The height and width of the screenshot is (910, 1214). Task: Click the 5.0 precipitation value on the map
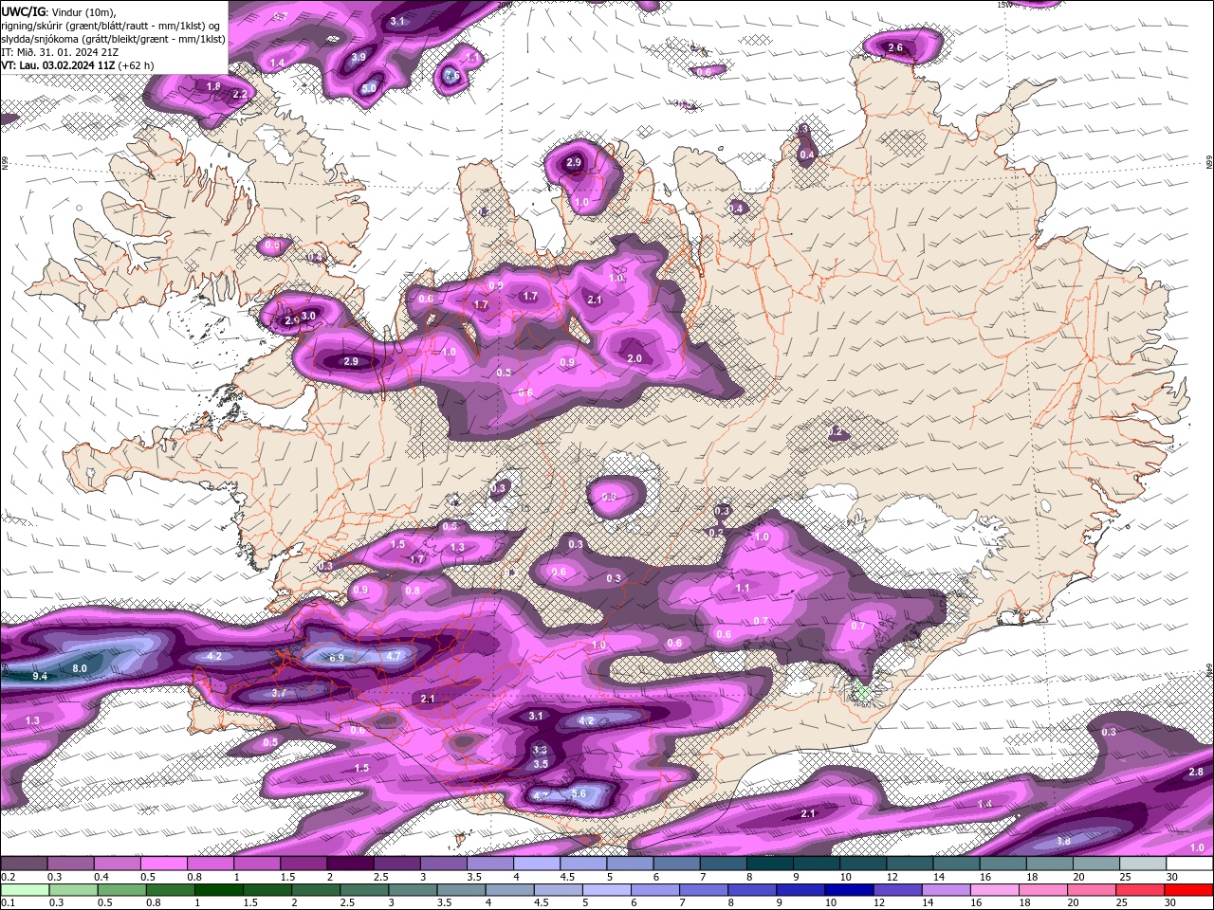(x=369, y=88)
